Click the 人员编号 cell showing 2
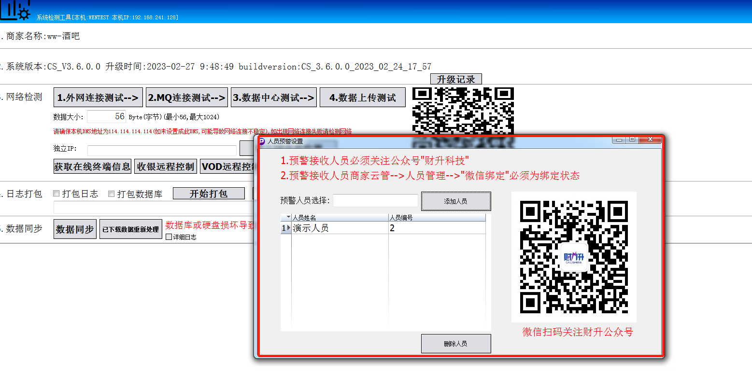 click(x=437, y=228)
